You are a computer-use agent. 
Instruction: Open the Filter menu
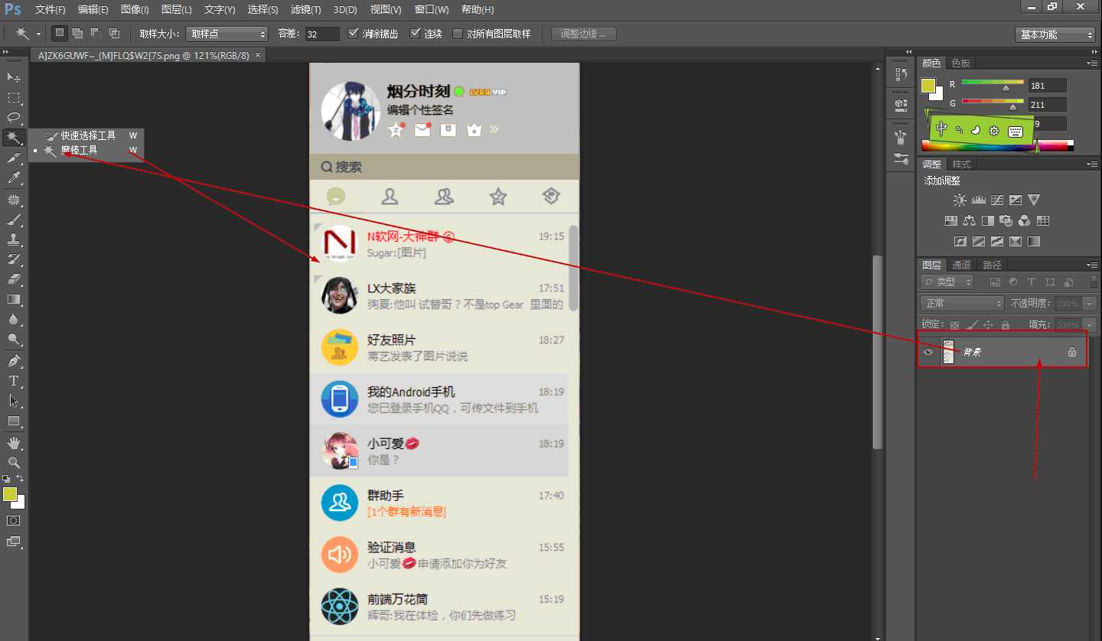306,10
